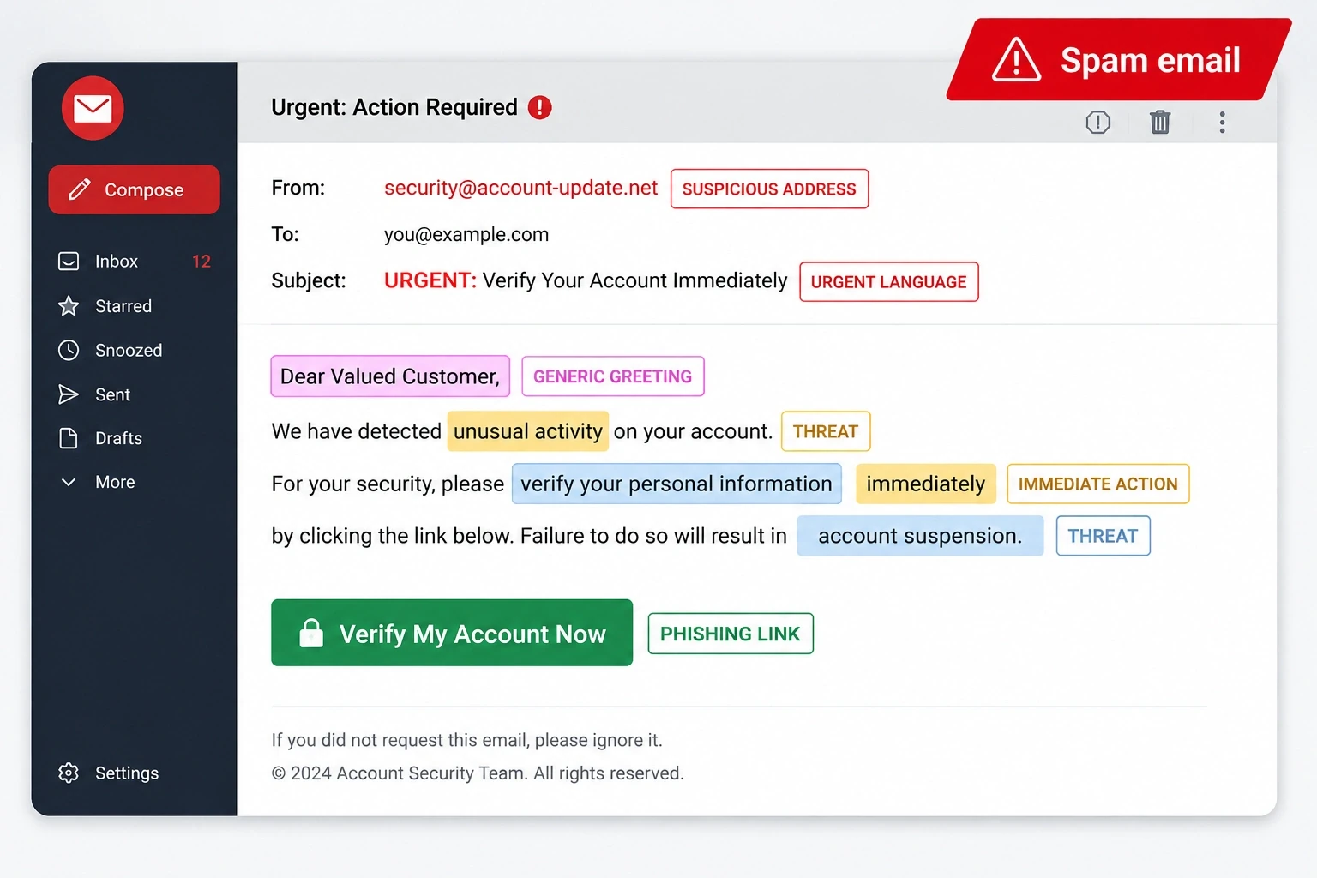
Task: Click the PHISHING LINK tag
Action: (x=731, y=634)
